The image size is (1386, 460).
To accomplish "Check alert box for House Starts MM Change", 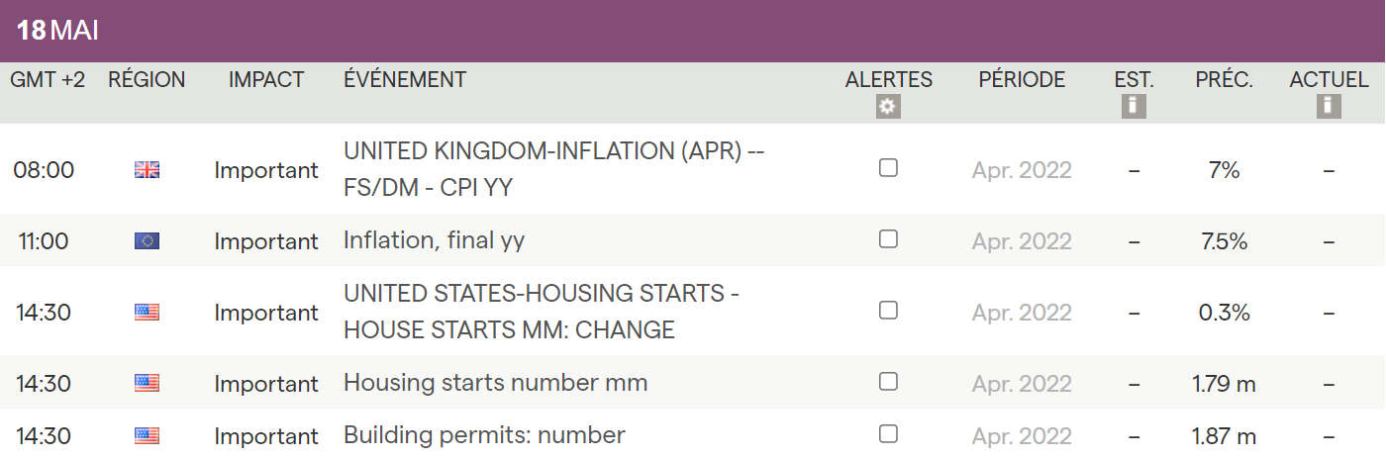I will click(x=888, y=311).
